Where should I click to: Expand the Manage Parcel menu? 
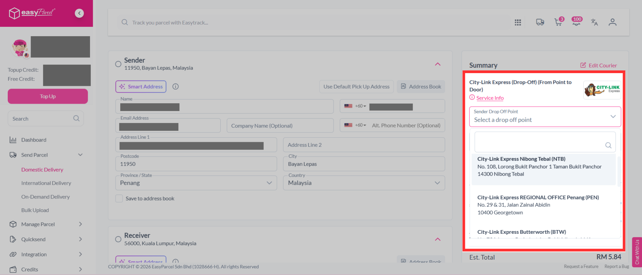tap(80, 224)
